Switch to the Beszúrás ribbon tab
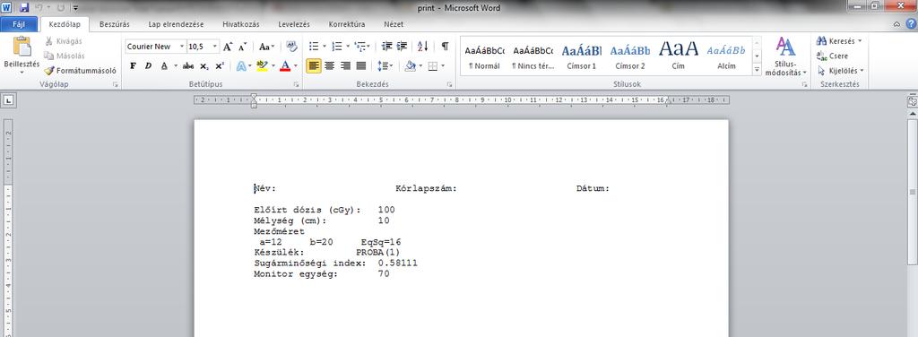 coord(115,24)
